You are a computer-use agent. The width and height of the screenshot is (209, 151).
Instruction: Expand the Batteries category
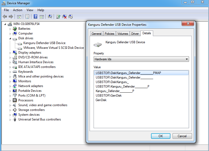click(x=10, y=29)
